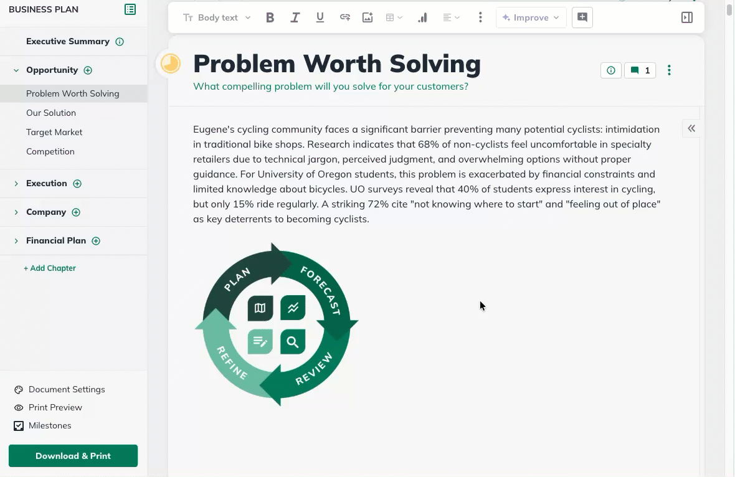The image size is (735, 477).
Task: Show info for Executive Summary
Action: pyautogui.click(x=120, y=42)
